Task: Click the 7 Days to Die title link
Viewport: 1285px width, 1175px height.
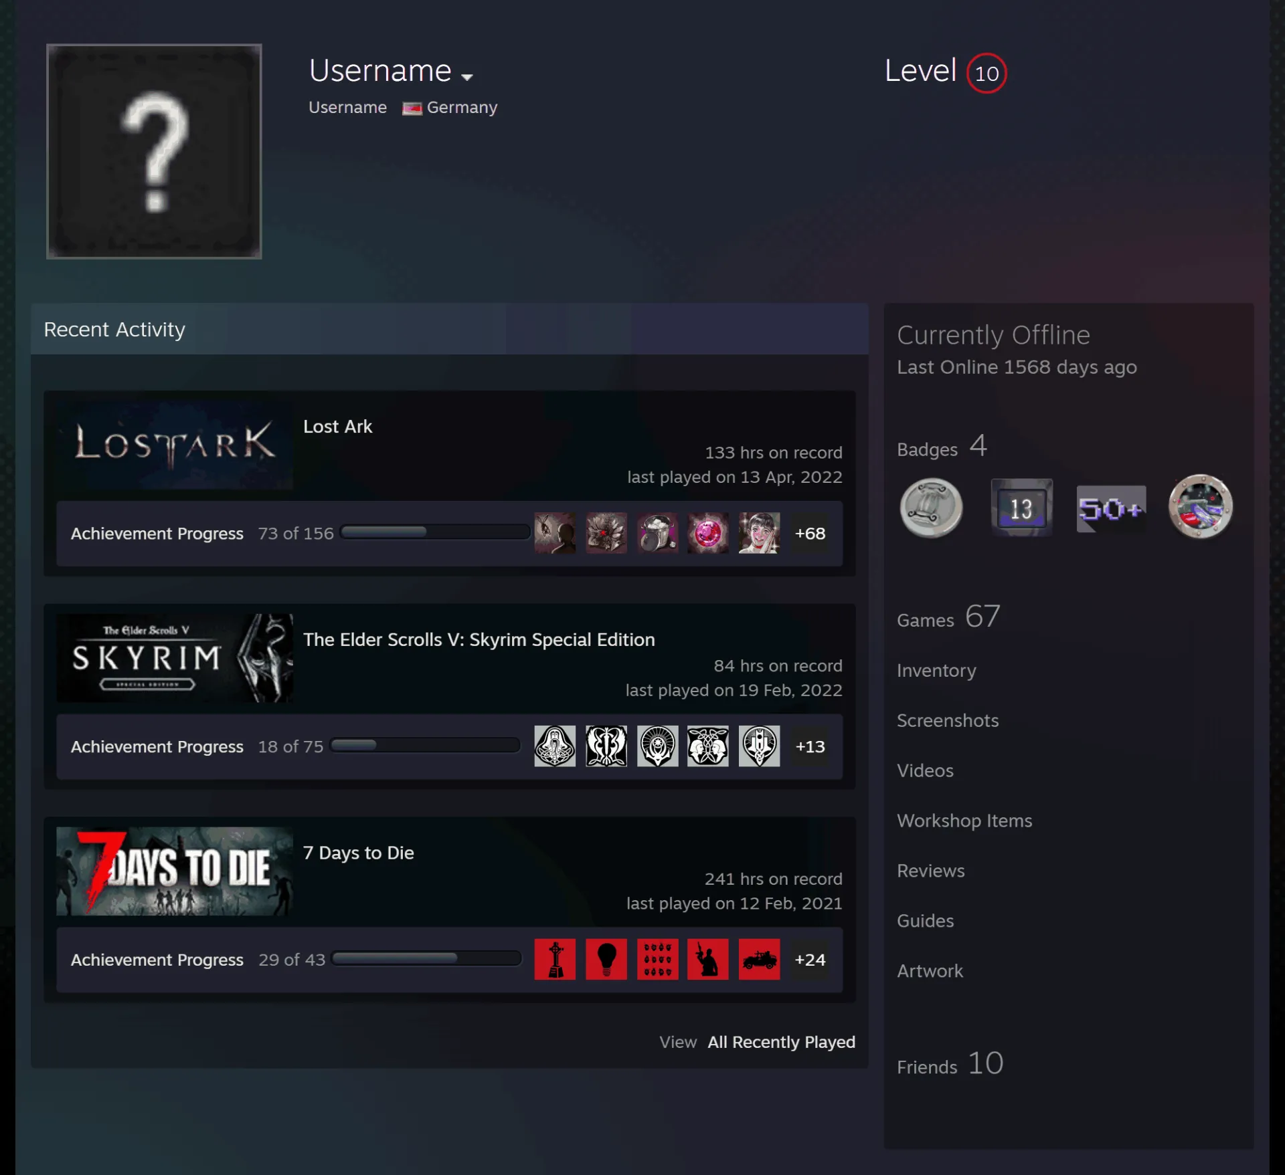Action: point(359,853)
